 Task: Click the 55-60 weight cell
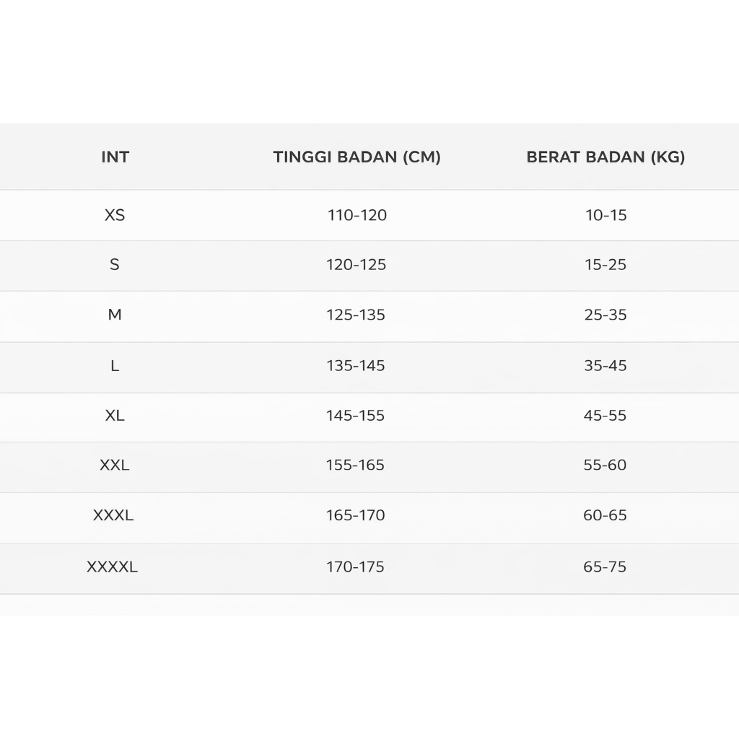pos(605,465)
